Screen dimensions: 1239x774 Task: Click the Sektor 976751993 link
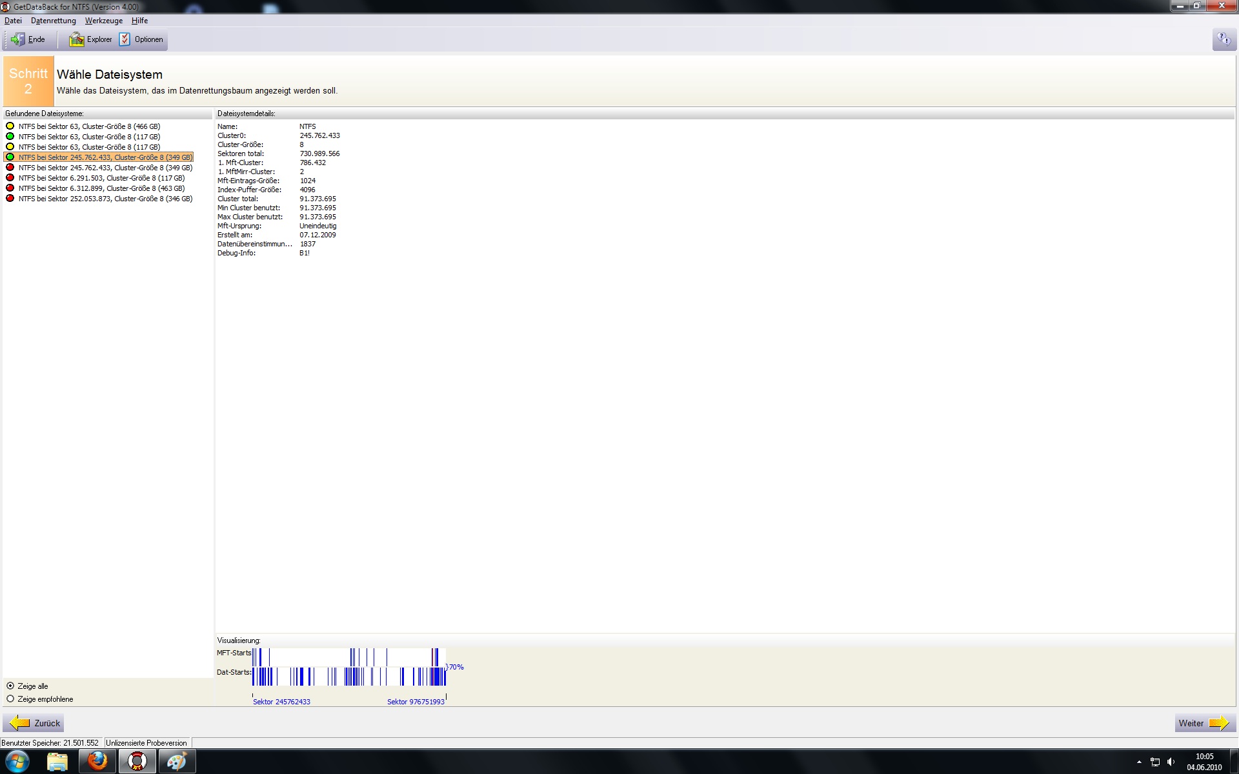click(416, 702)
